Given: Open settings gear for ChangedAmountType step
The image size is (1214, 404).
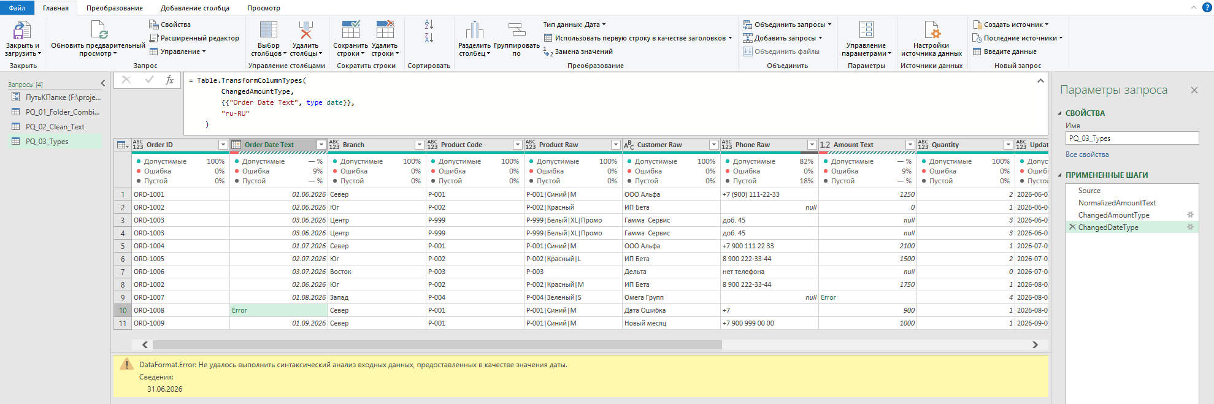Looking at the screenshot, I should coord(1190,215).
